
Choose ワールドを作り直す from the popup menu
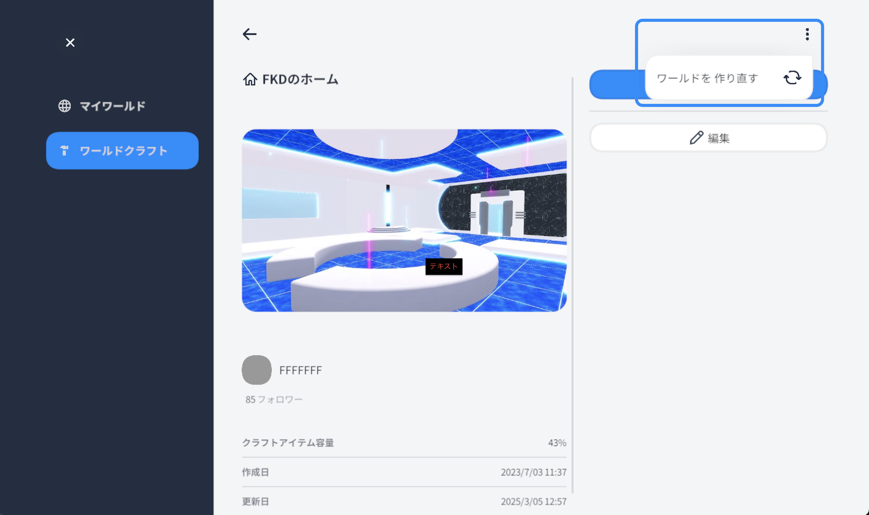(x=707, y=78)
